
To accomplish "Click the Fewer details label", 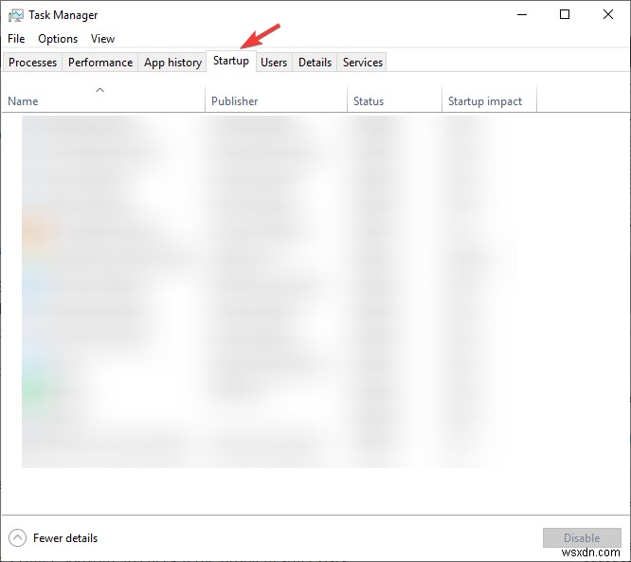I will point(65,538).
